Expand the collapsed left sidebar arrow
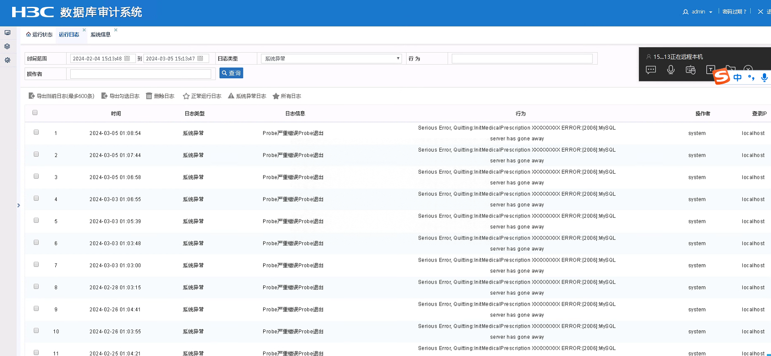 tap(18, 205)
